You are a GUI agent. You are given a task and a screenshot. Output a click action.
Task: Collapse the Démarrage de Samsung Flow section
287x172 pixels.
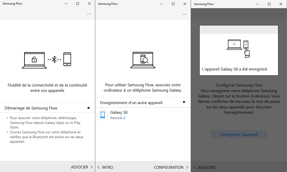pyautogui.click(x=88, y=108)
